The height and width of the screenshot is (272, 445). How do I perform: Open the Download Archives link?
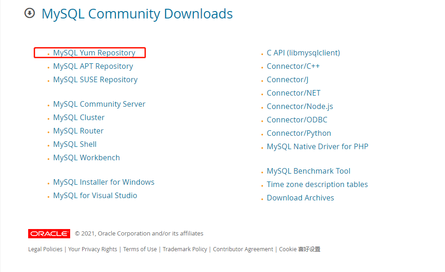[300, 198]
